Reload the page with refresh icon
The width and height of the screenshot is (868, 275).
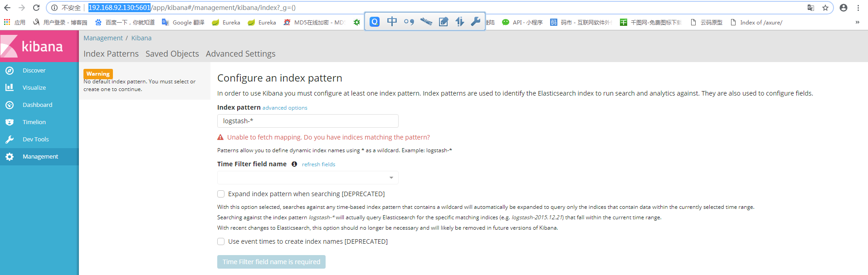(36, 8)
